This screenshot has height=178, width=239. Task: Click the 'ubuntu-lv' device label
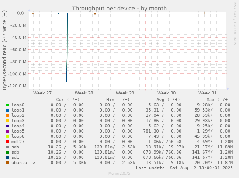(x=23, y=162)
